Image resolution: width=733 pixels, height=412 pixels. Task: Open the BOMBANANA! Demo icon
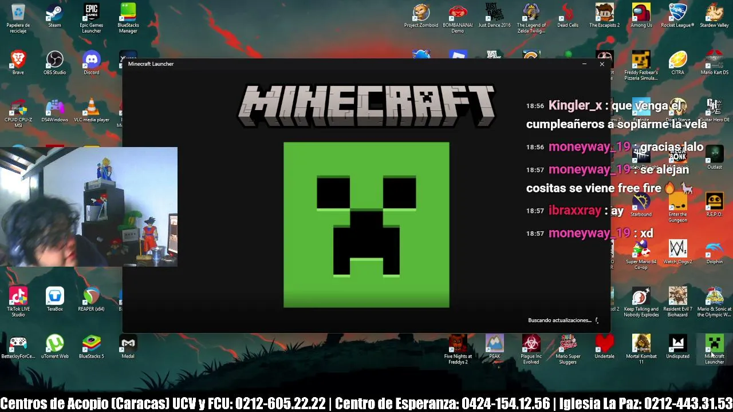[458, 18]
